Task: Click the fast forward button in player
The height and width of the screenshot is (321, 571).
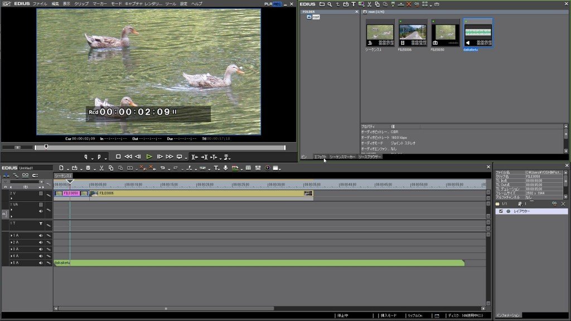Action: click(170, 157)
